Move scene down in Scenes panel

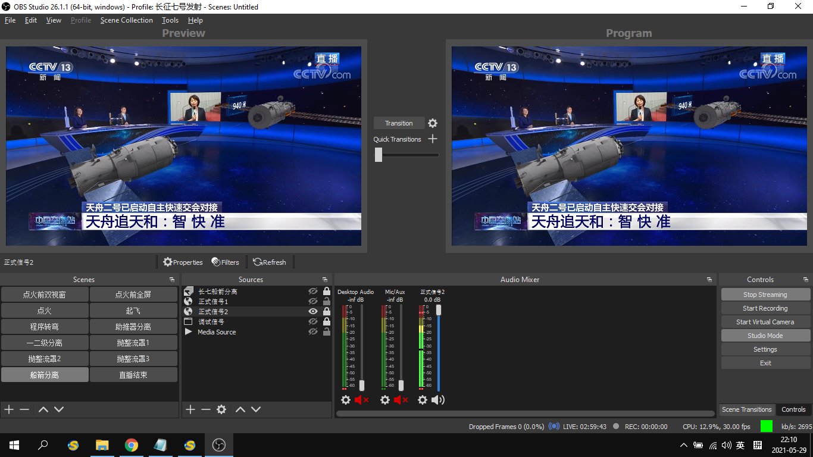pos(58,409)
